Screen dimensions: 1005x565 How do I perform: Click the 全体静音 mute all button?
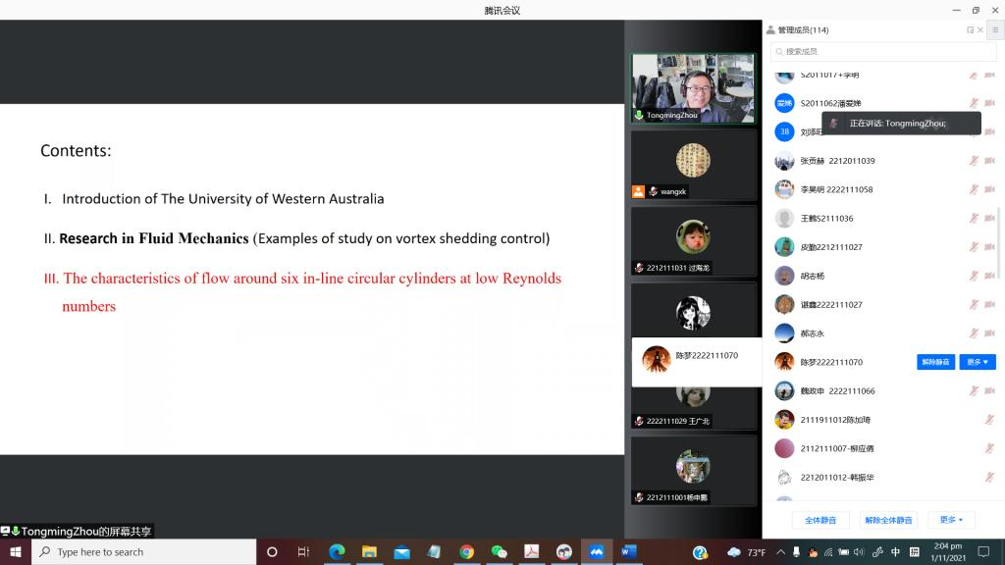pyautogui.click(x=820, y=520)
